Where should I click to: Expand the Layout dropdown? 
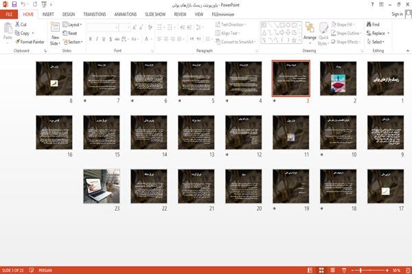click(72, 25)
